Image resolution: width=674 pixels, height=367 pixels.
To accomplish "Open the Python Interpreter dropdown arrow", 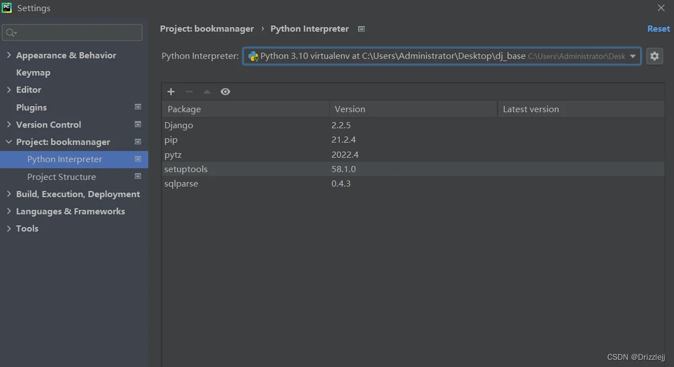I will (633, 56).
